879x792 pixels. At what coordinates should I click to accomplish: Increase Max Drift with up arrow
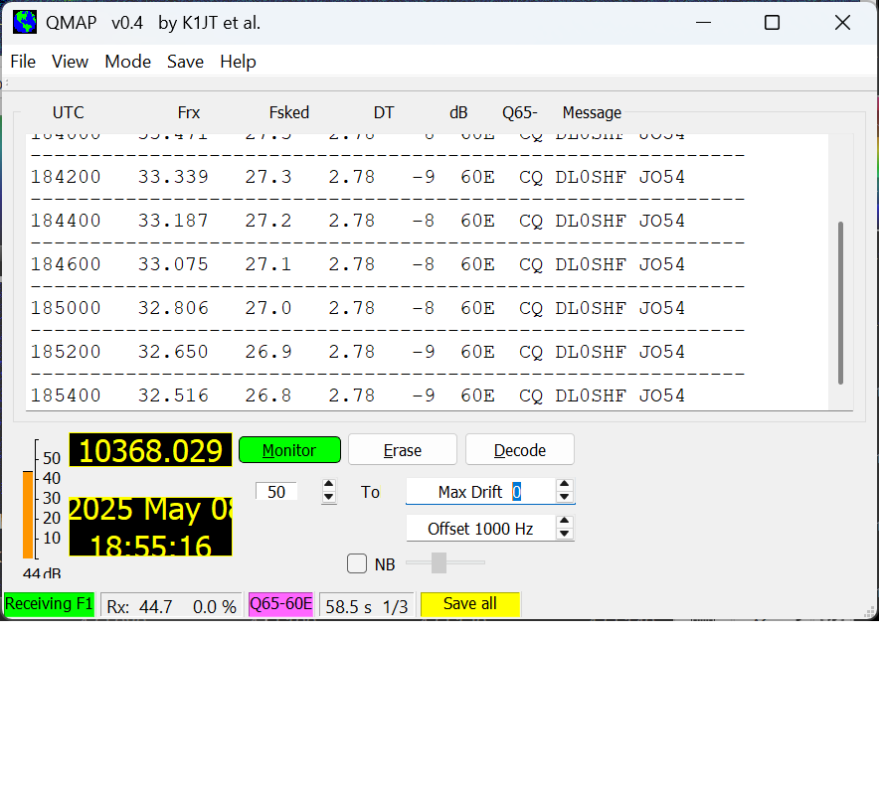pos(565,485)
